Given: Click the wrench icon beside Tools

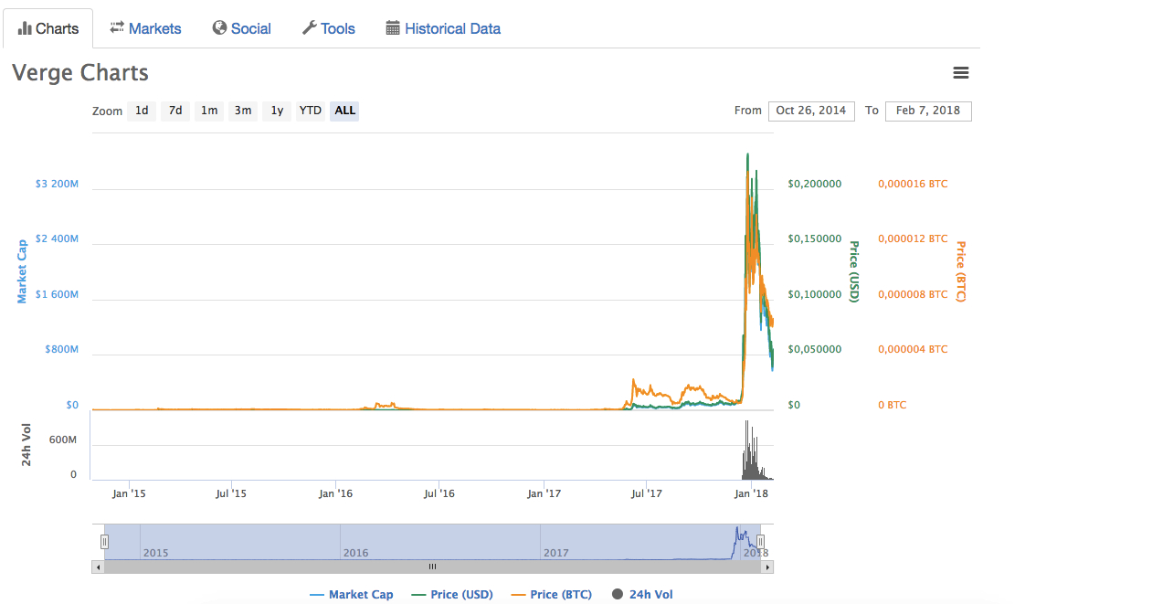Looking at the screenshot, I should tap(309, 28).
